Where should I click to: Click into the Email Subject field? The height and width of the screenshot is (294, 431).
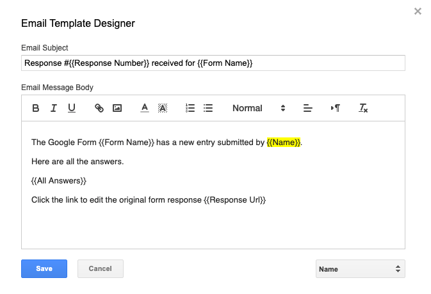pos(213,63)
